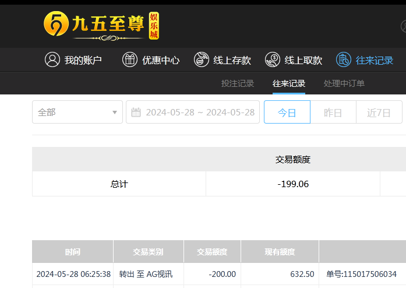Click order number 单号:115017506034
Viewport: 406px width, 288px height.
click(362, 274)
